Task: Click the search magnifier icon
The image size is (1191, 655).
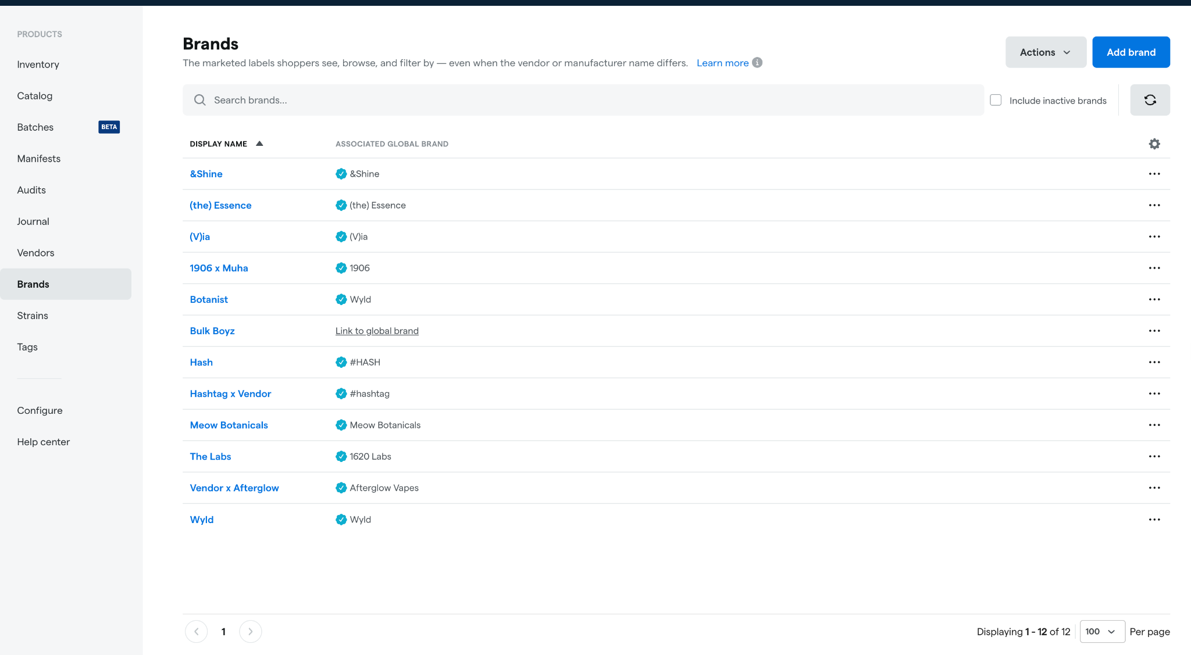Action: pyautogui.click(x=199, y=100)
